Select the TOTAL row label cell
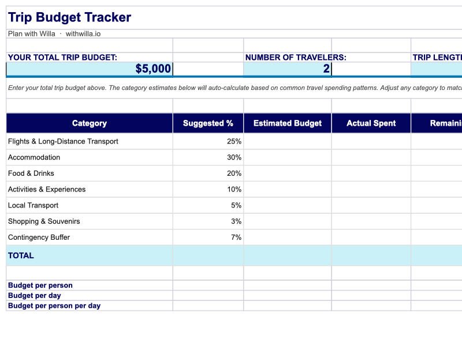This screenshot has height=343, width=462. point(90,255)
